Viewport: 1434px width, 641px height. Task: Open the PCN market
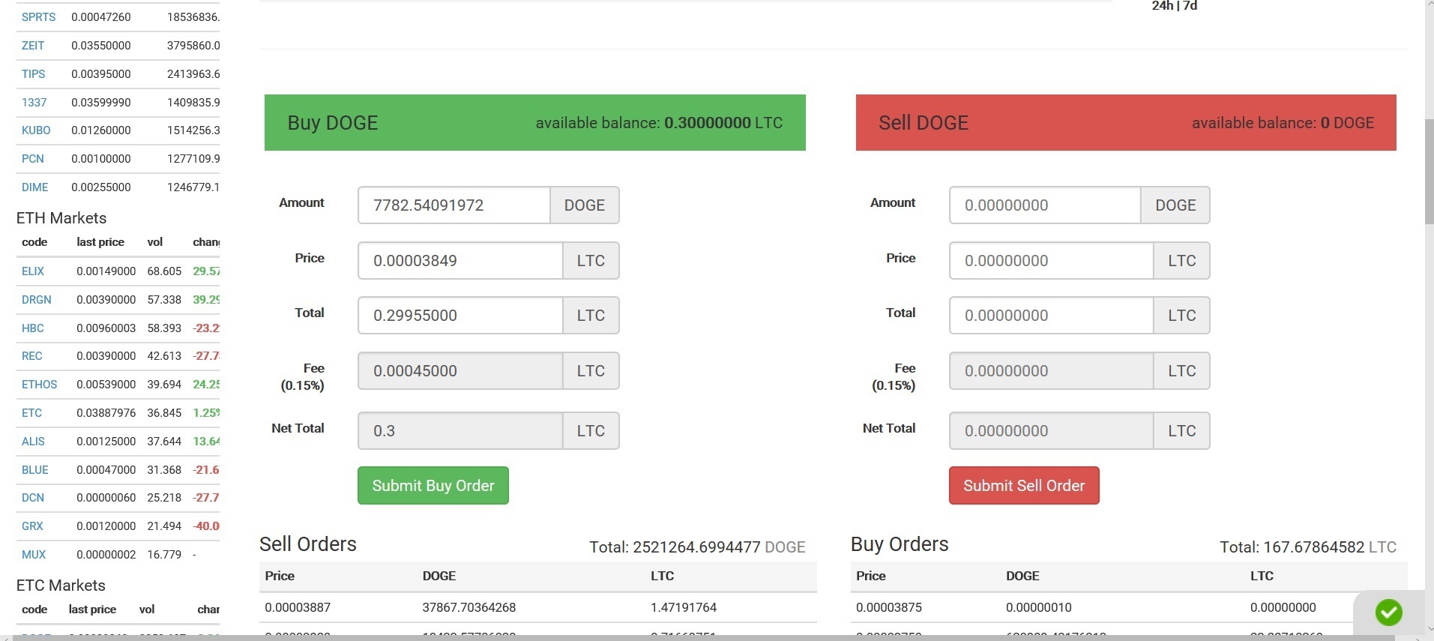pyautogui.click(x=32, y=158)
